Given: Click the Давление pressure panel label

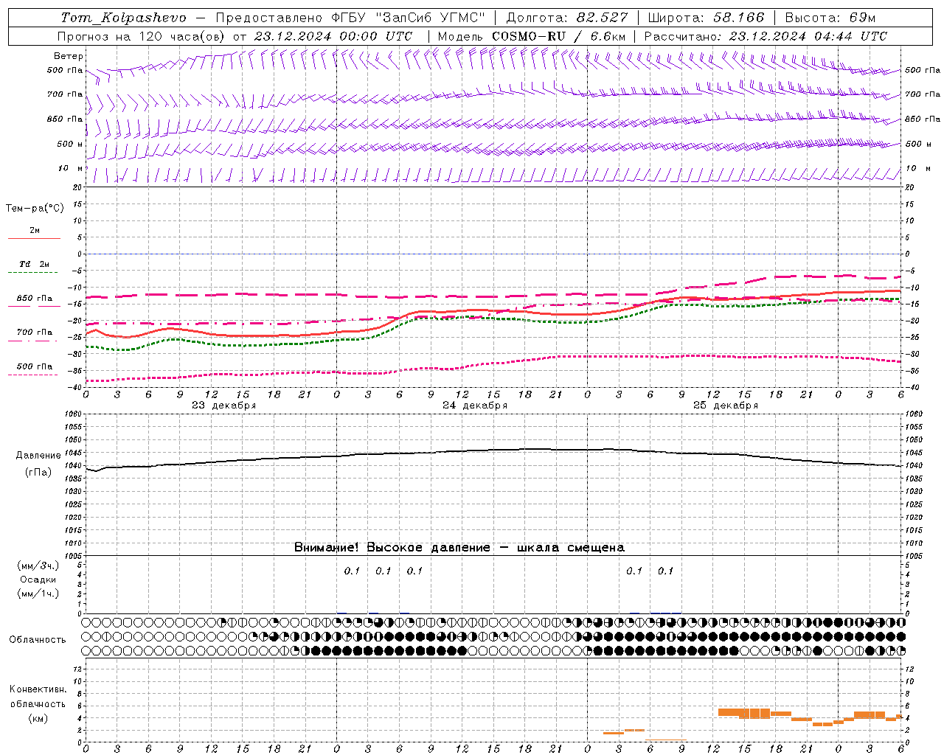Looking at the screenshot, I should pyautogui.click(x=38, y=456).
